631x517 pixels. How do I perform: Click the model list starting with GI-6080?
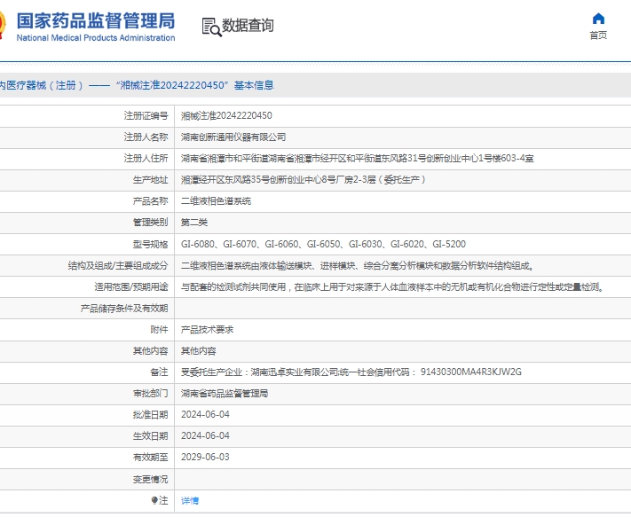pos(323,244)
